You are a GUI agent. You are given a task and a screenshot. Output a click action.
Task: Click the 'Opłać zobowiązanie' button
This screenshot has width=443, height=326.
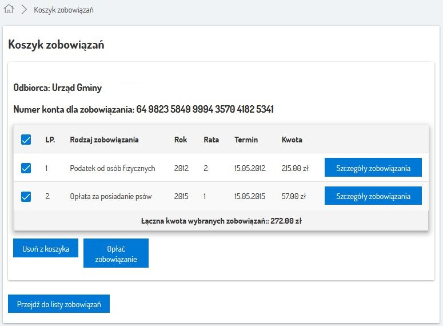[x=115, y=253]
